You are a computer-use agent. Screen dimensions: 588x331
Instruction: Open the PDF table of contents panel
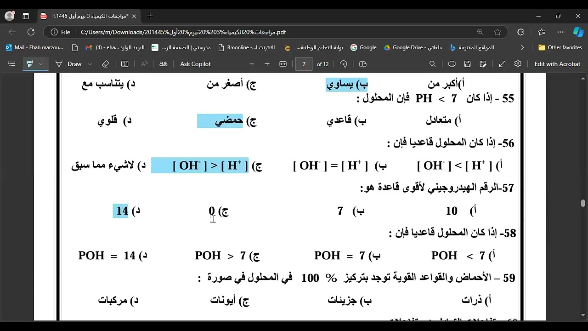pyautogui.click(x=11, y=64)
